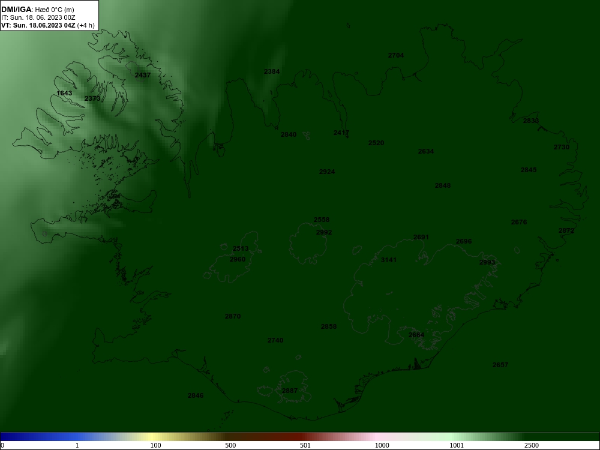
Task: Click the 2500 label on the color scale
Action: tap(532, 445)
